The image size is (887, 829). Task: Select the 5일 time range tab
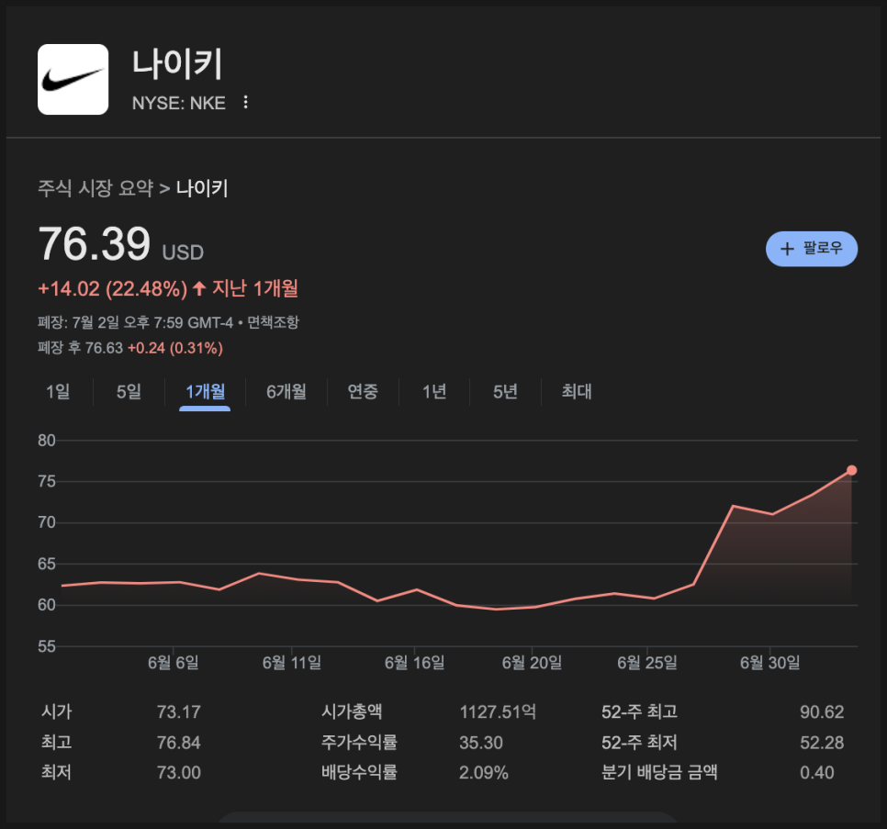pyautogui.click(x=129, y=391)
